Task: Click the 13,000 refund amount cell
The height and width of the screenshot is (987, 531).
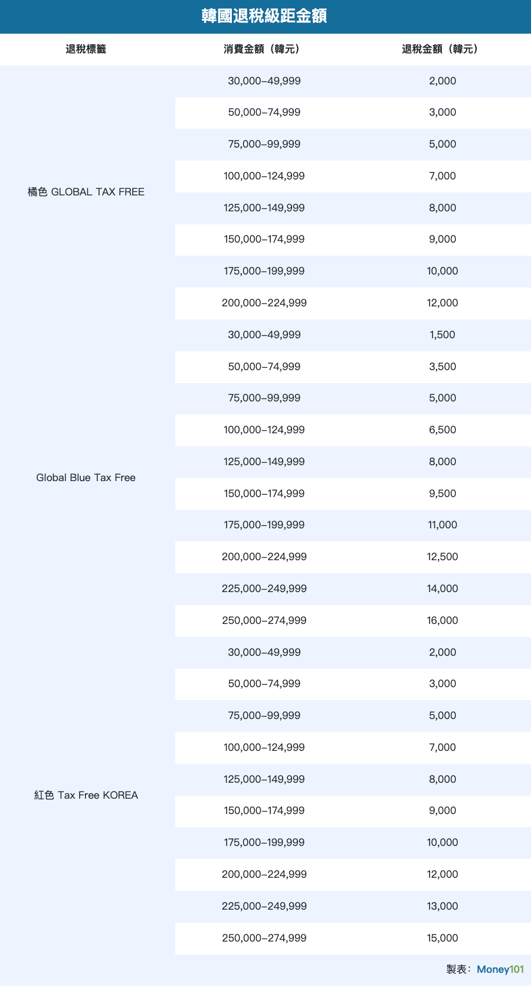Action: [x=442, y=906]
